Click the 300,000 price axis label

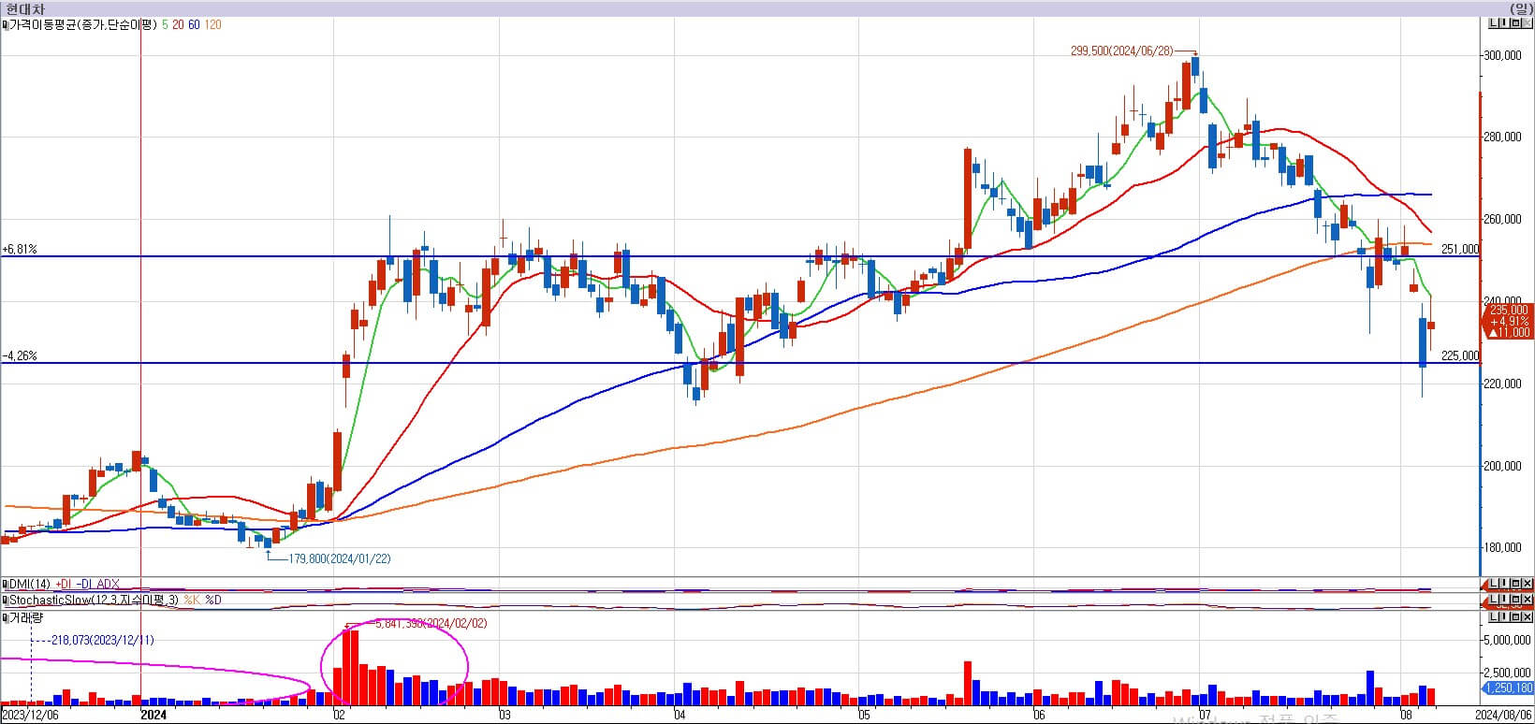[x=1502, y=56]
